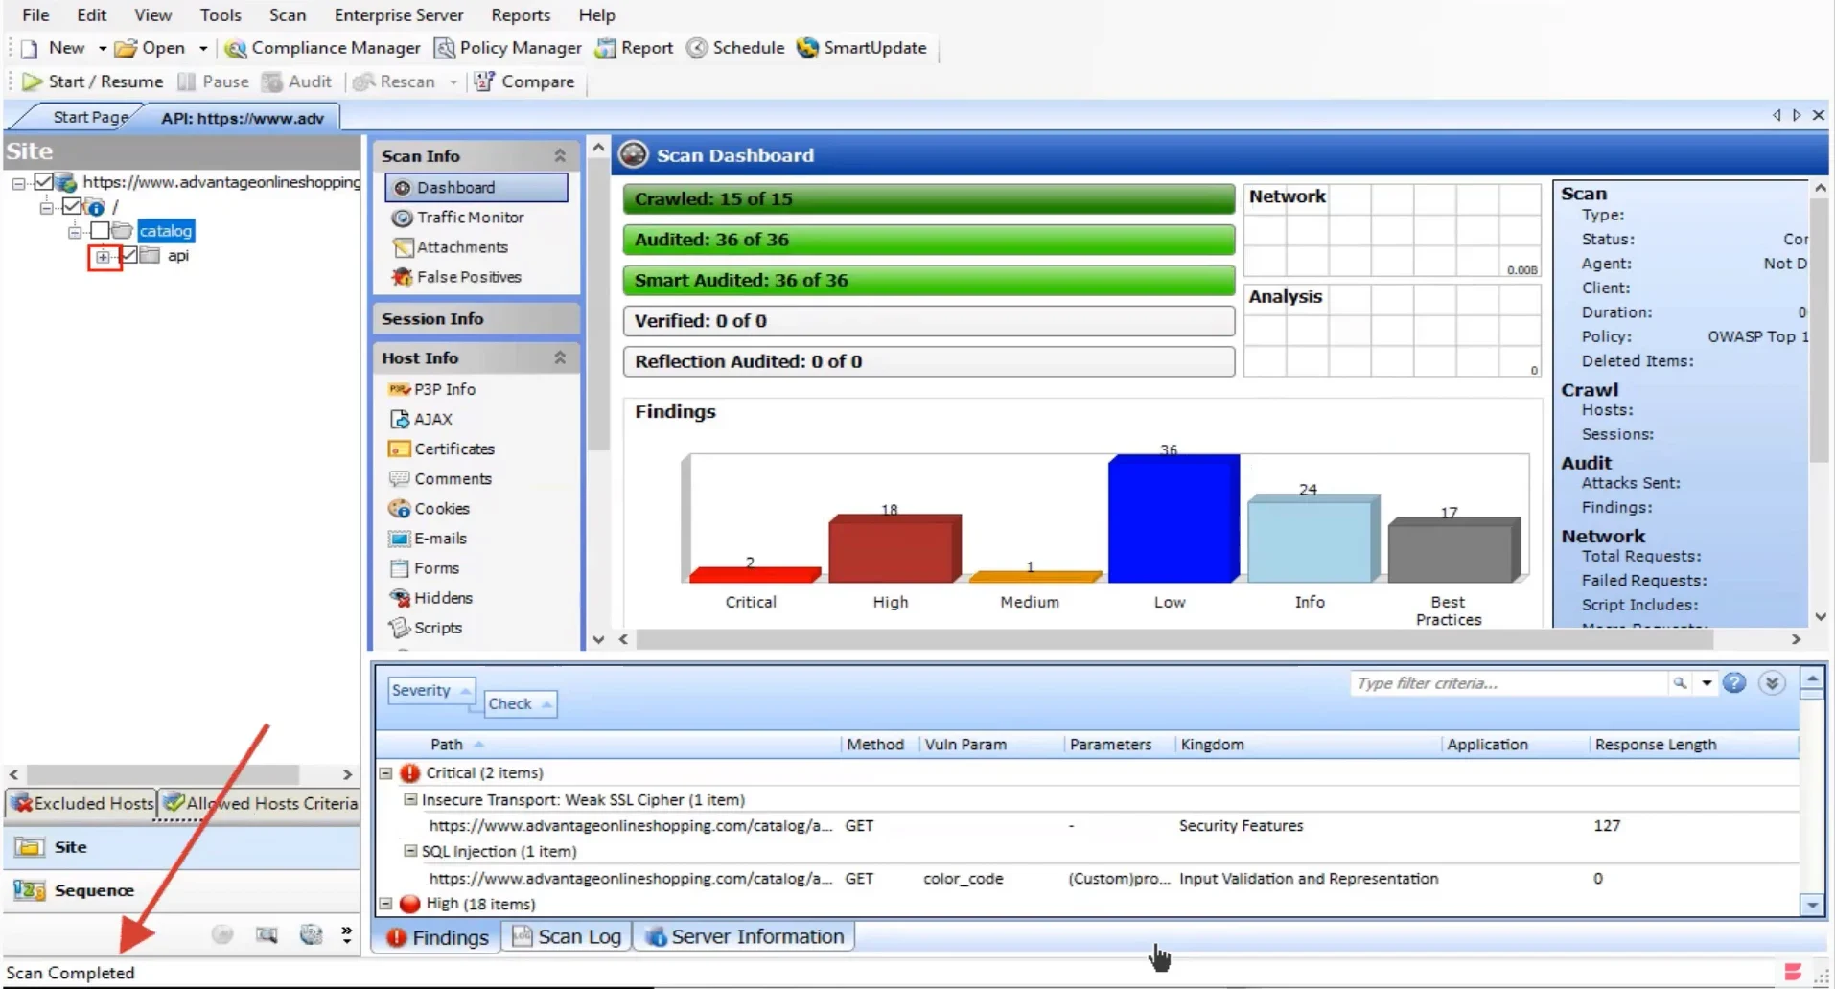
Task: Click the blue Low findings bar
Action: 1173,518
